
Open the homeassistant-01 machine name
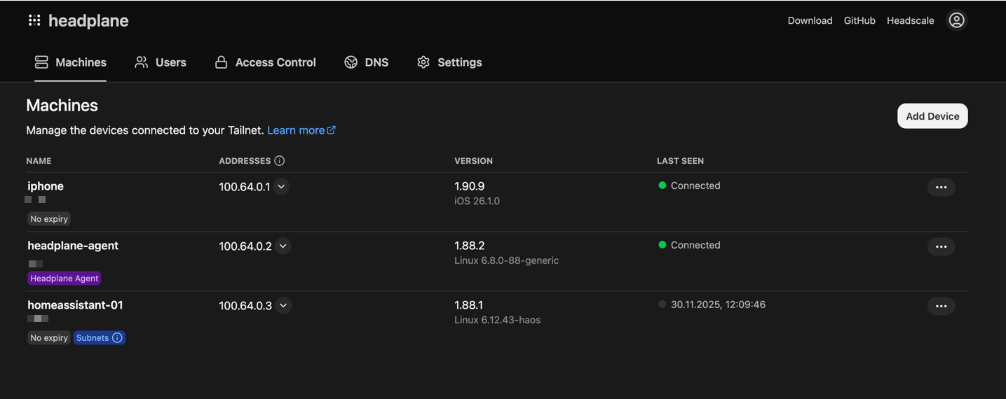pos(75,305)
